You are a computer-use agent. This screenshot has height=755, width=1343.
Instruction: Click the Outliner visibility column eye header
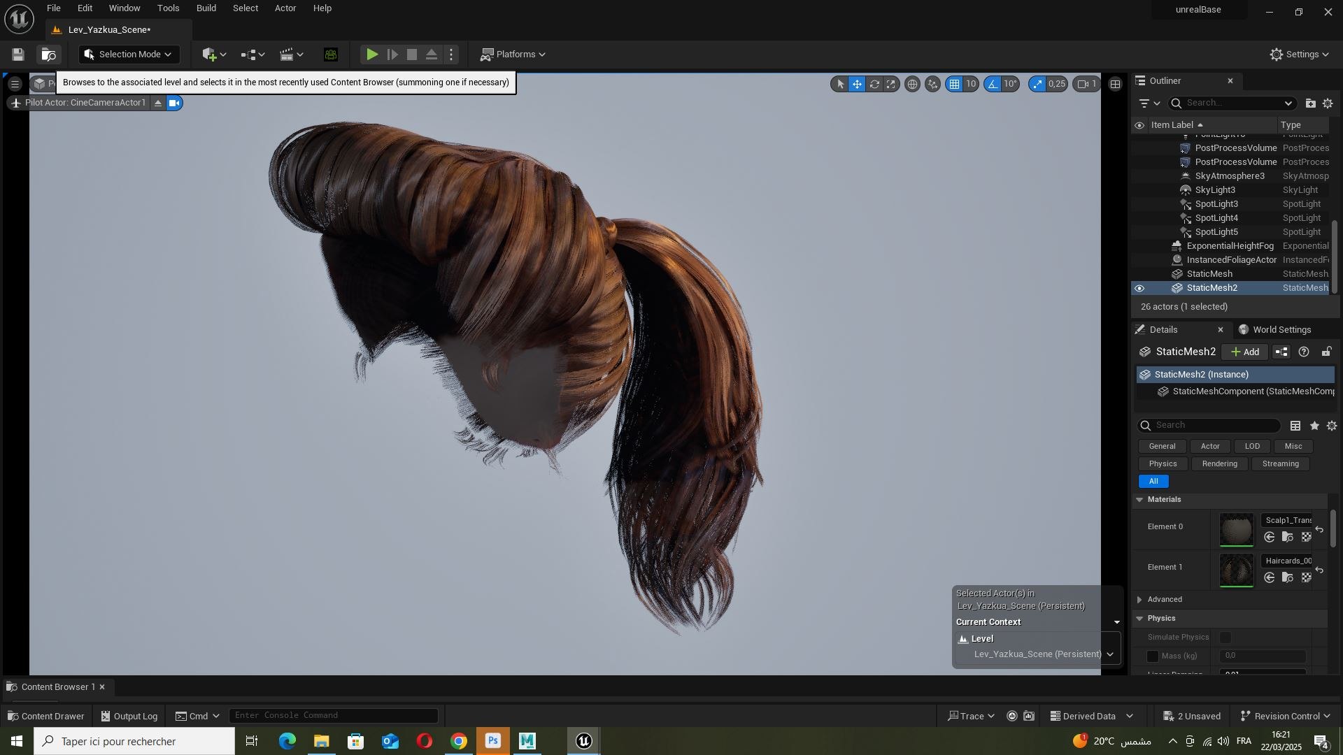(x=1139, y=125)
